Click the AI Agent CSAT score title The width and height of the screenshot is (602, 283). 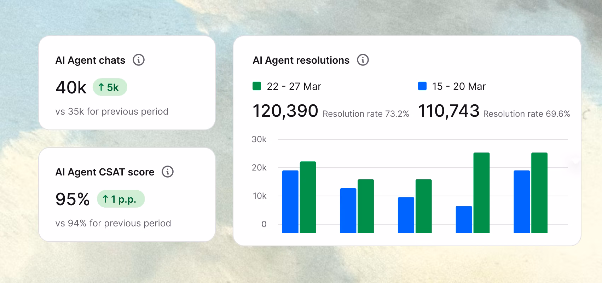(105, 172)
